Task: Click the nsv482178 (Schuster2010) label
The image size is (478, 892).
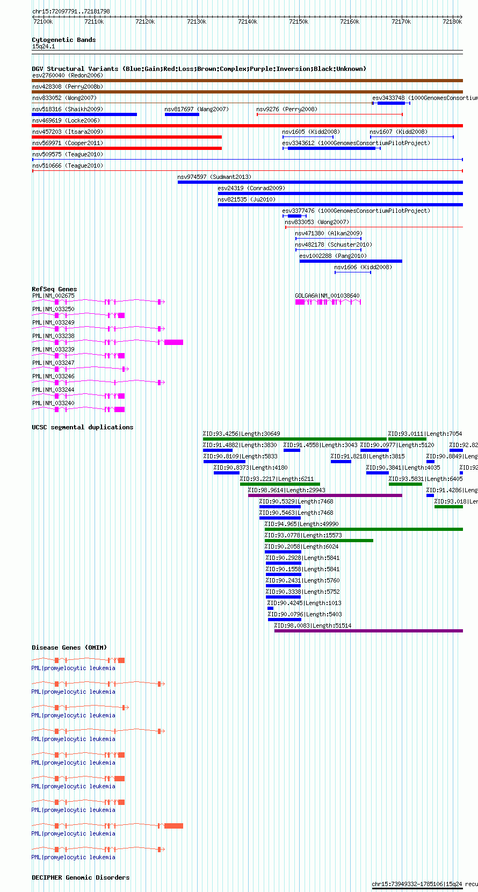Action: point(334,244)
